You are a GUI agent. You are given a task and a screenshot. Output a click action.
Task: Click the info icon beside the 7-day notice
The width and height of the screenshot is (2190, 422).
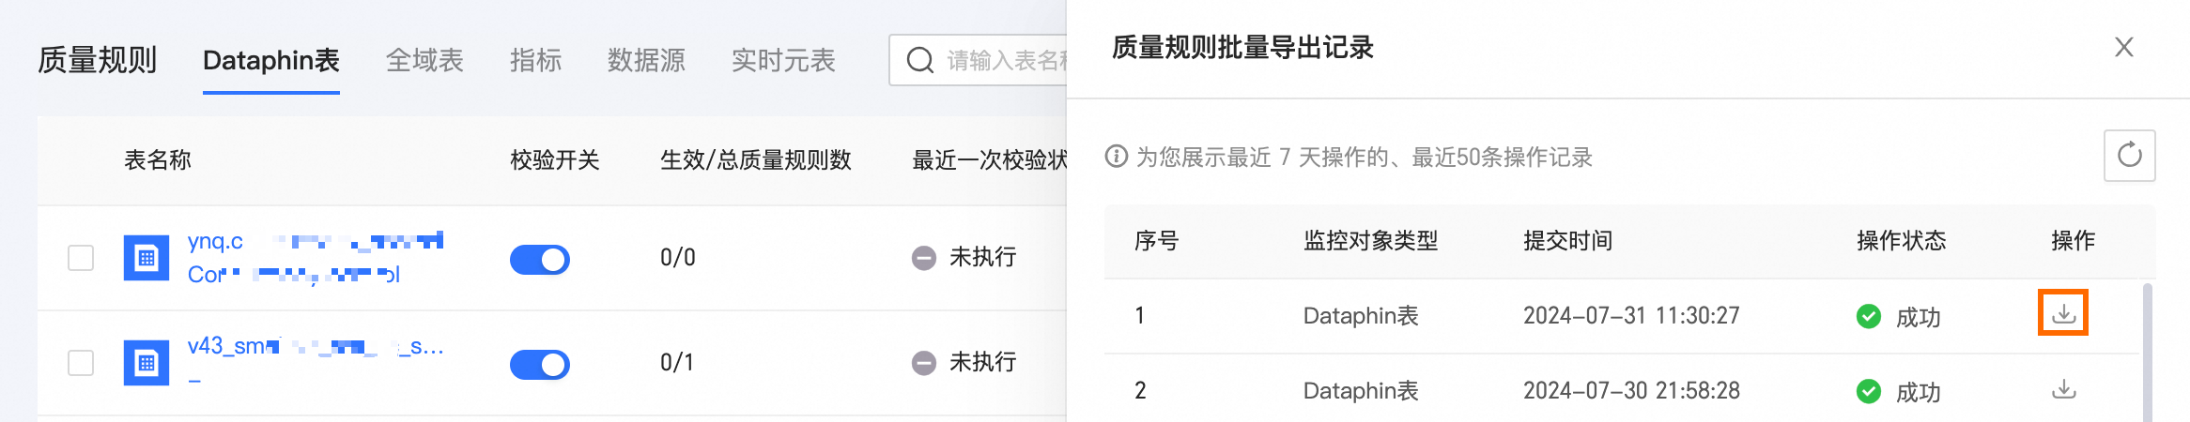(1116, 157)
